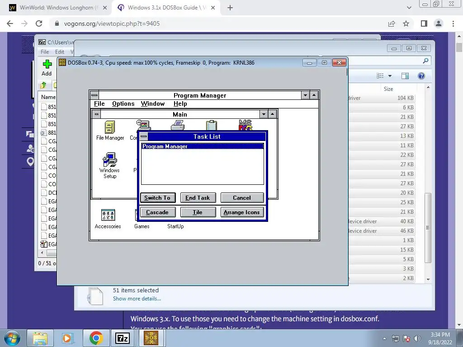Click the Tile button

coord(198,212)
